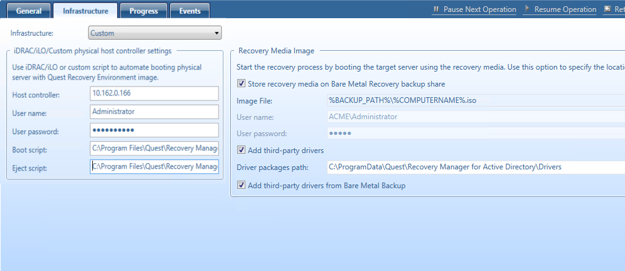The image size is (625, 271).
Task: Click the Pause Next Operation icon
Action: (435, 9)
